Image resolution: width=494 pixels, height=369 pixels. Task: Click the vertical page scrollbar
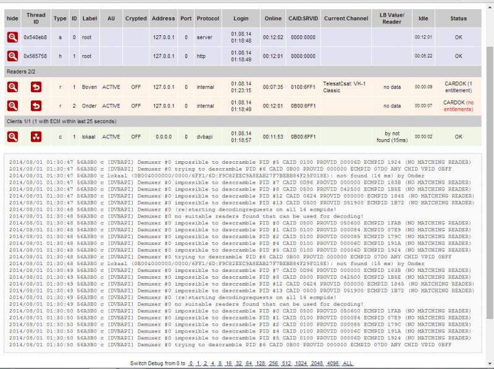tap(489, 185)
